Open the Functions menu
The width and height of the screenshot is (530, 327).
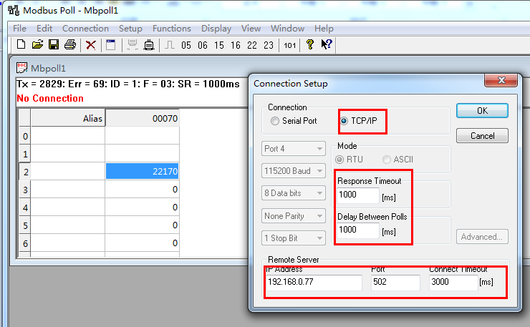click(171, 29)
